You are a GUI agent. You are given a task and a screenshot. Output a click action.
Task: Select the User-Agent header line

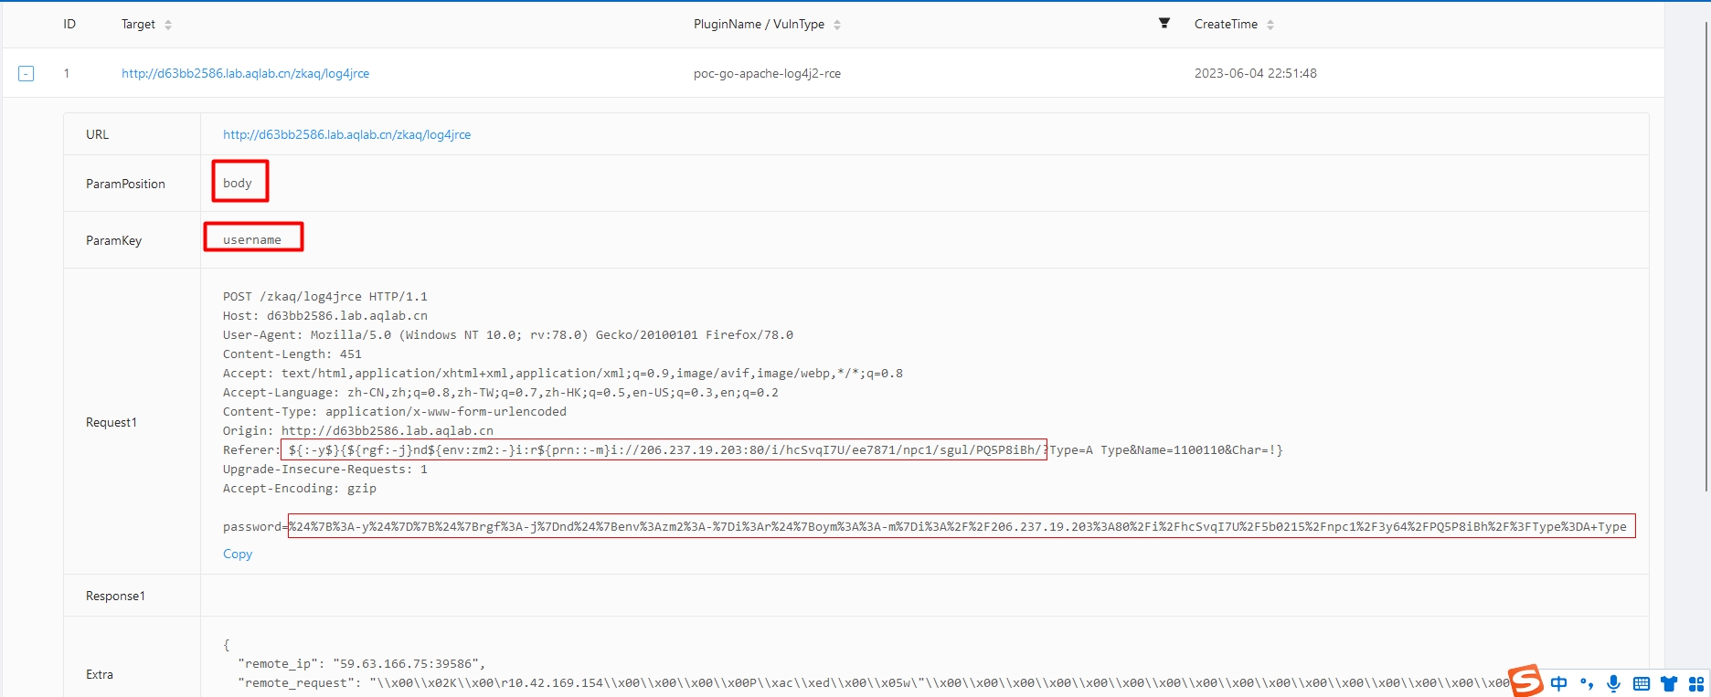click(508, 334)
